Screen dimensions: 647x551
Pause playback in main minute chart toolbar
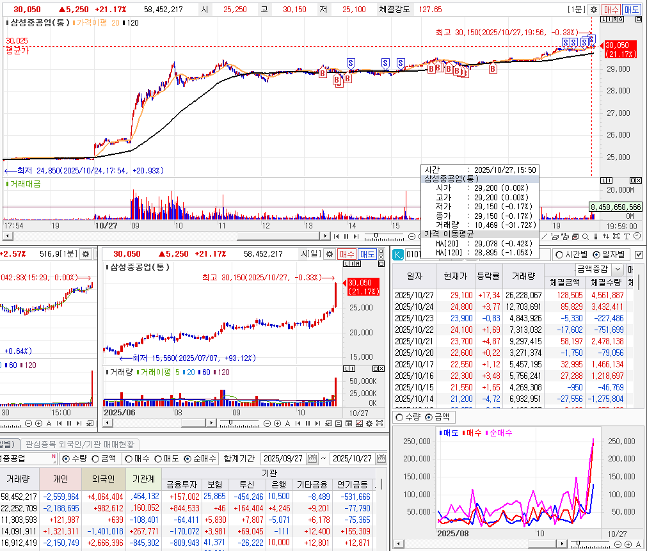pyautogui.click(x=346, y=236)
